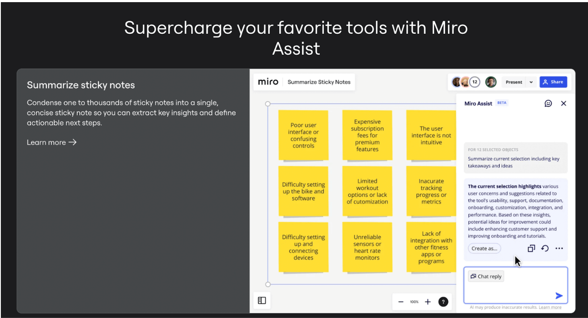
Task: Open the Summarize Sticky Notes board title
Action: pos(319,82)
